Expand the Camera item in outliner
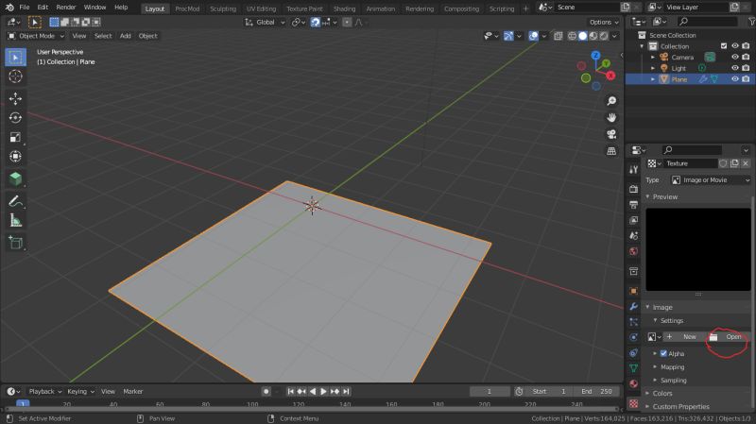This screenshot has height=424, width=756. 653,58
